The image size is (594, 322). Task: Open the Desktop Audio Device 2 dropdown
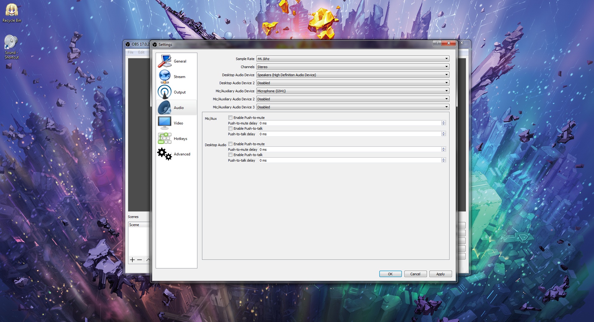[353, 83]
